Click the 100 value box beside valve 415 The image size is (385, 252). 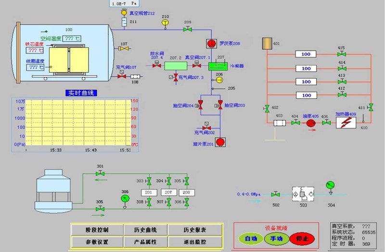(306, 54)
